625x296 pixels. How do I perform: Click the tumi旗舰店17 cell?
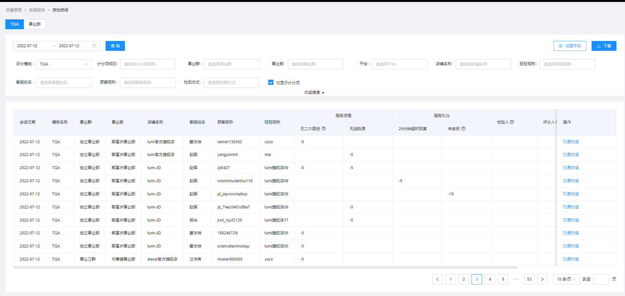tap(276, 220)
